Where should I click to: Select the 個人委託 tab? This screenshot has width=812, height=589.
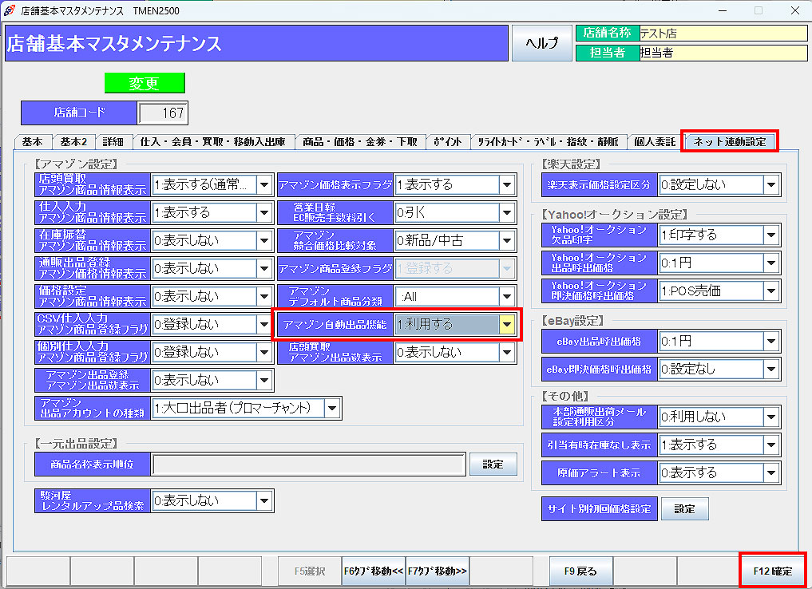[653, 142]
